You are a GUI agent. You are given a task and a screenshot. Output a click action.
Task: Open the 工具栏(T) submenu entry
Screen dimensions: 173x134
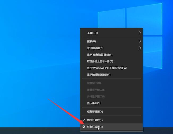[x=111, y=33]
